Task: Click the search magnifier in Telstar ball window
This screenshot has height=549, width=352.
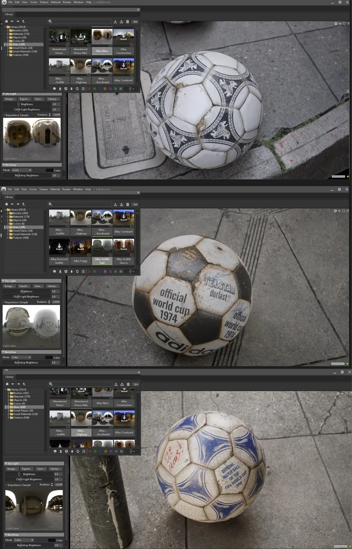Action: [x=50, y=204]
